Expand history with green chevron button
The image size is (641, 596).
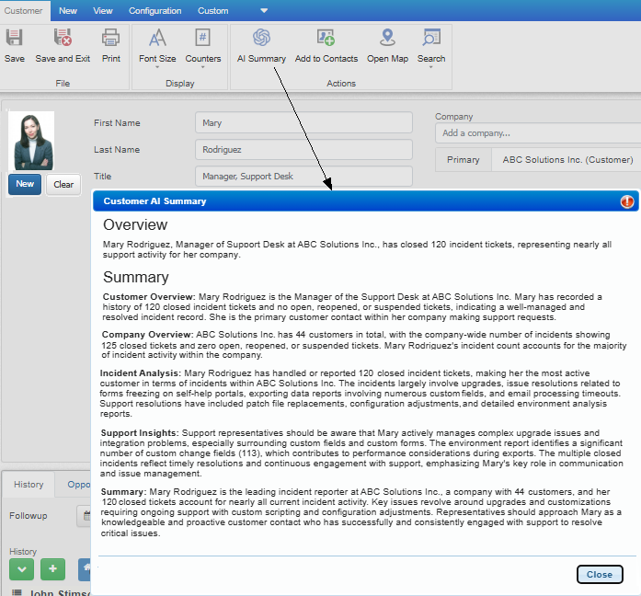(22, 569)
